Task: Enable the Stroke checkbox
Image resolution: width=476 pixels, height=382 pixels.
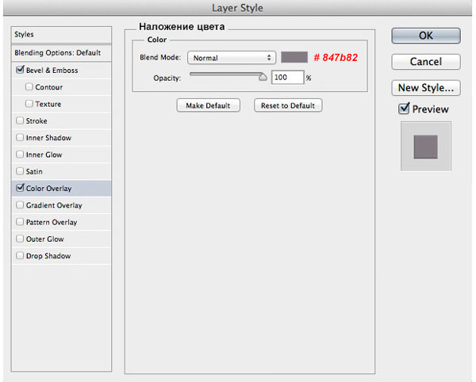Action: coord(20,120)
